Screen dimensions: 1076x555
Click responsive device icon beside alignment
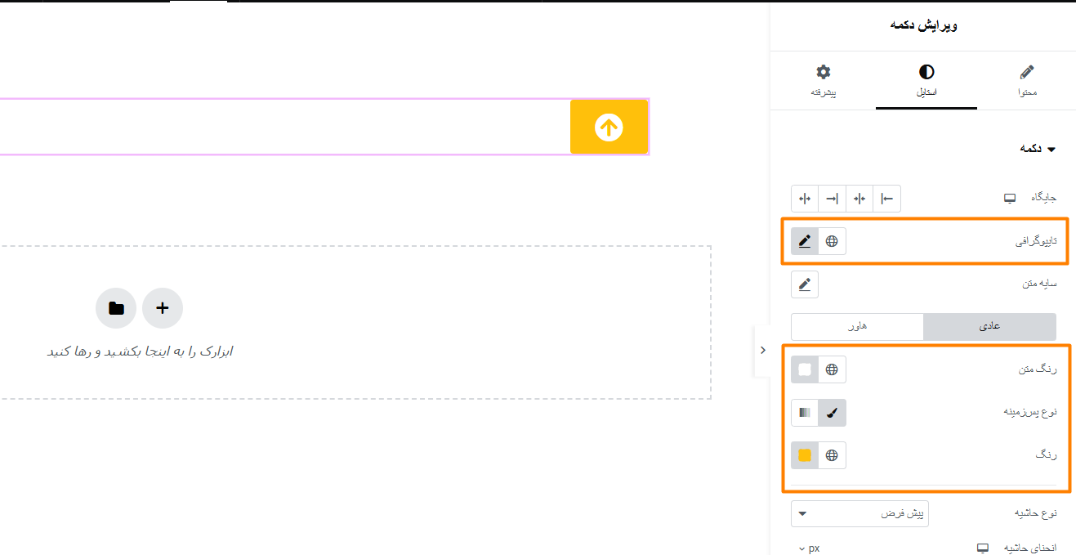click(1010, 199)
